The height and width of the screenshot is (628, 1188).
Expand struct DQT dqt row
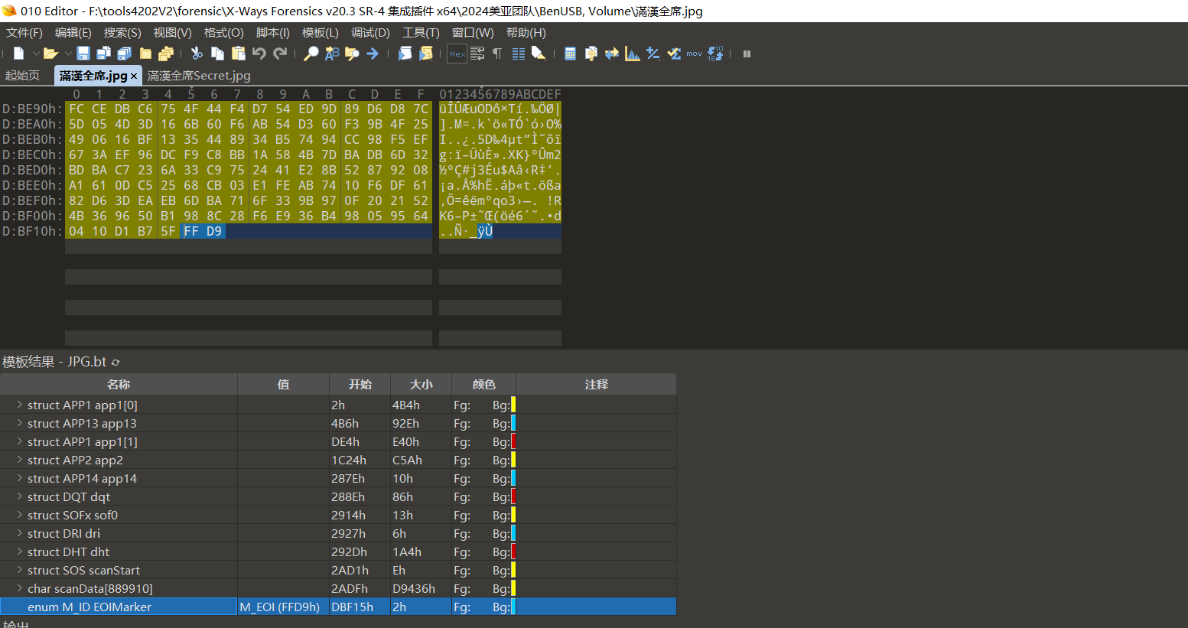(19, 496)
